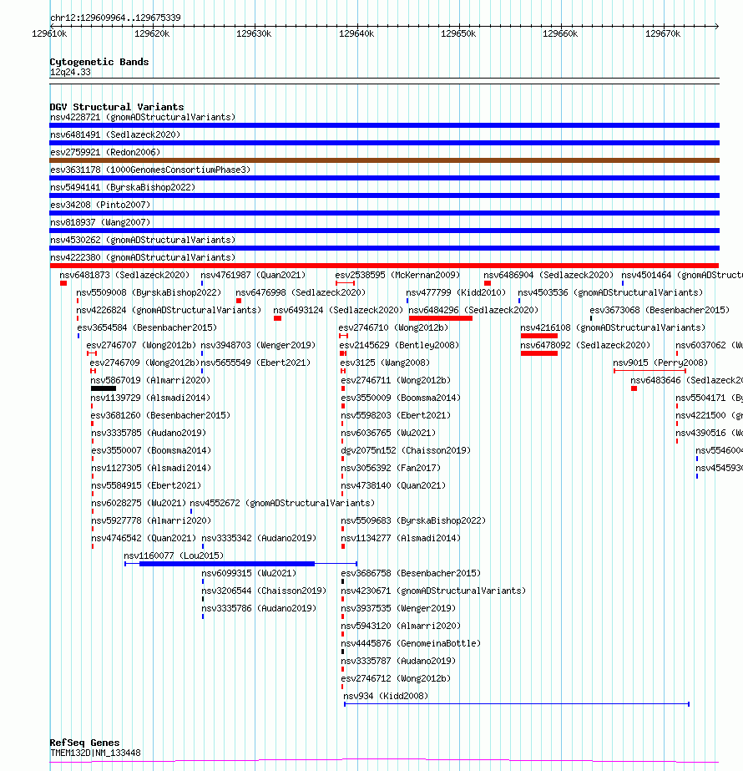Select esv3673068 (Besenbacher2015) label
The width and height of the screenshot is (743, 771).
tap(660, 310)
